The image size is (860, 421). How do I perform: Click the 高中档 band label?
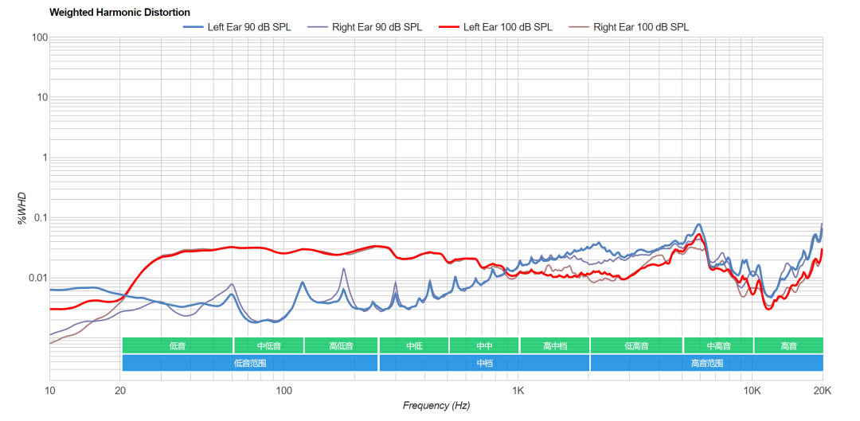554,345
